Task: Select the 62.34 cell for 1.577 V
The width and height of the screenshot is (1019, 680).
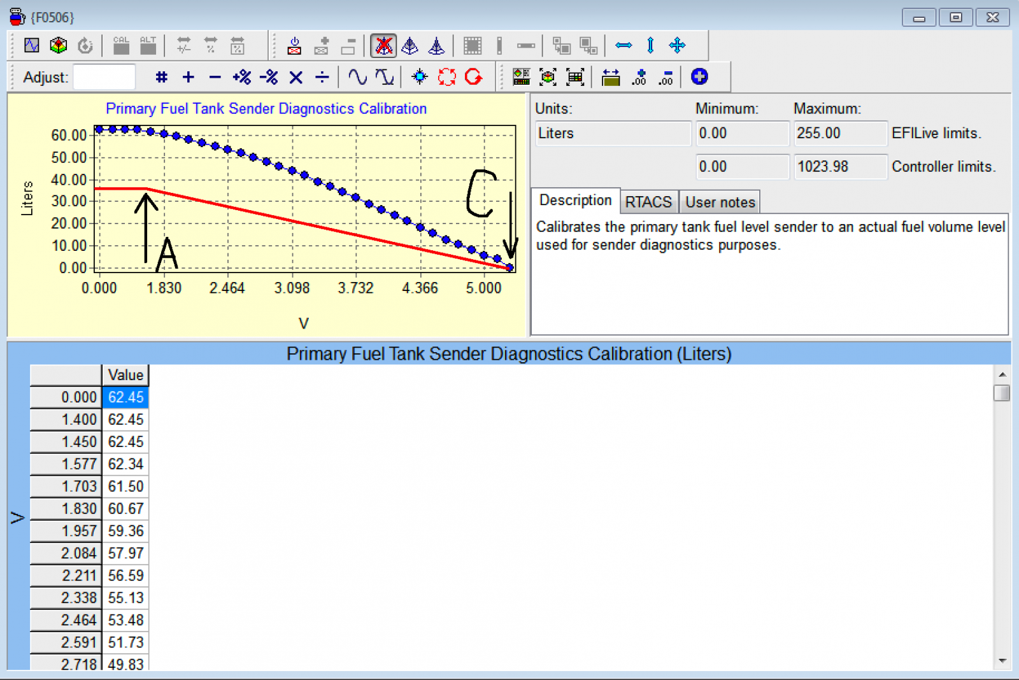Action: (x=125, y=464)
